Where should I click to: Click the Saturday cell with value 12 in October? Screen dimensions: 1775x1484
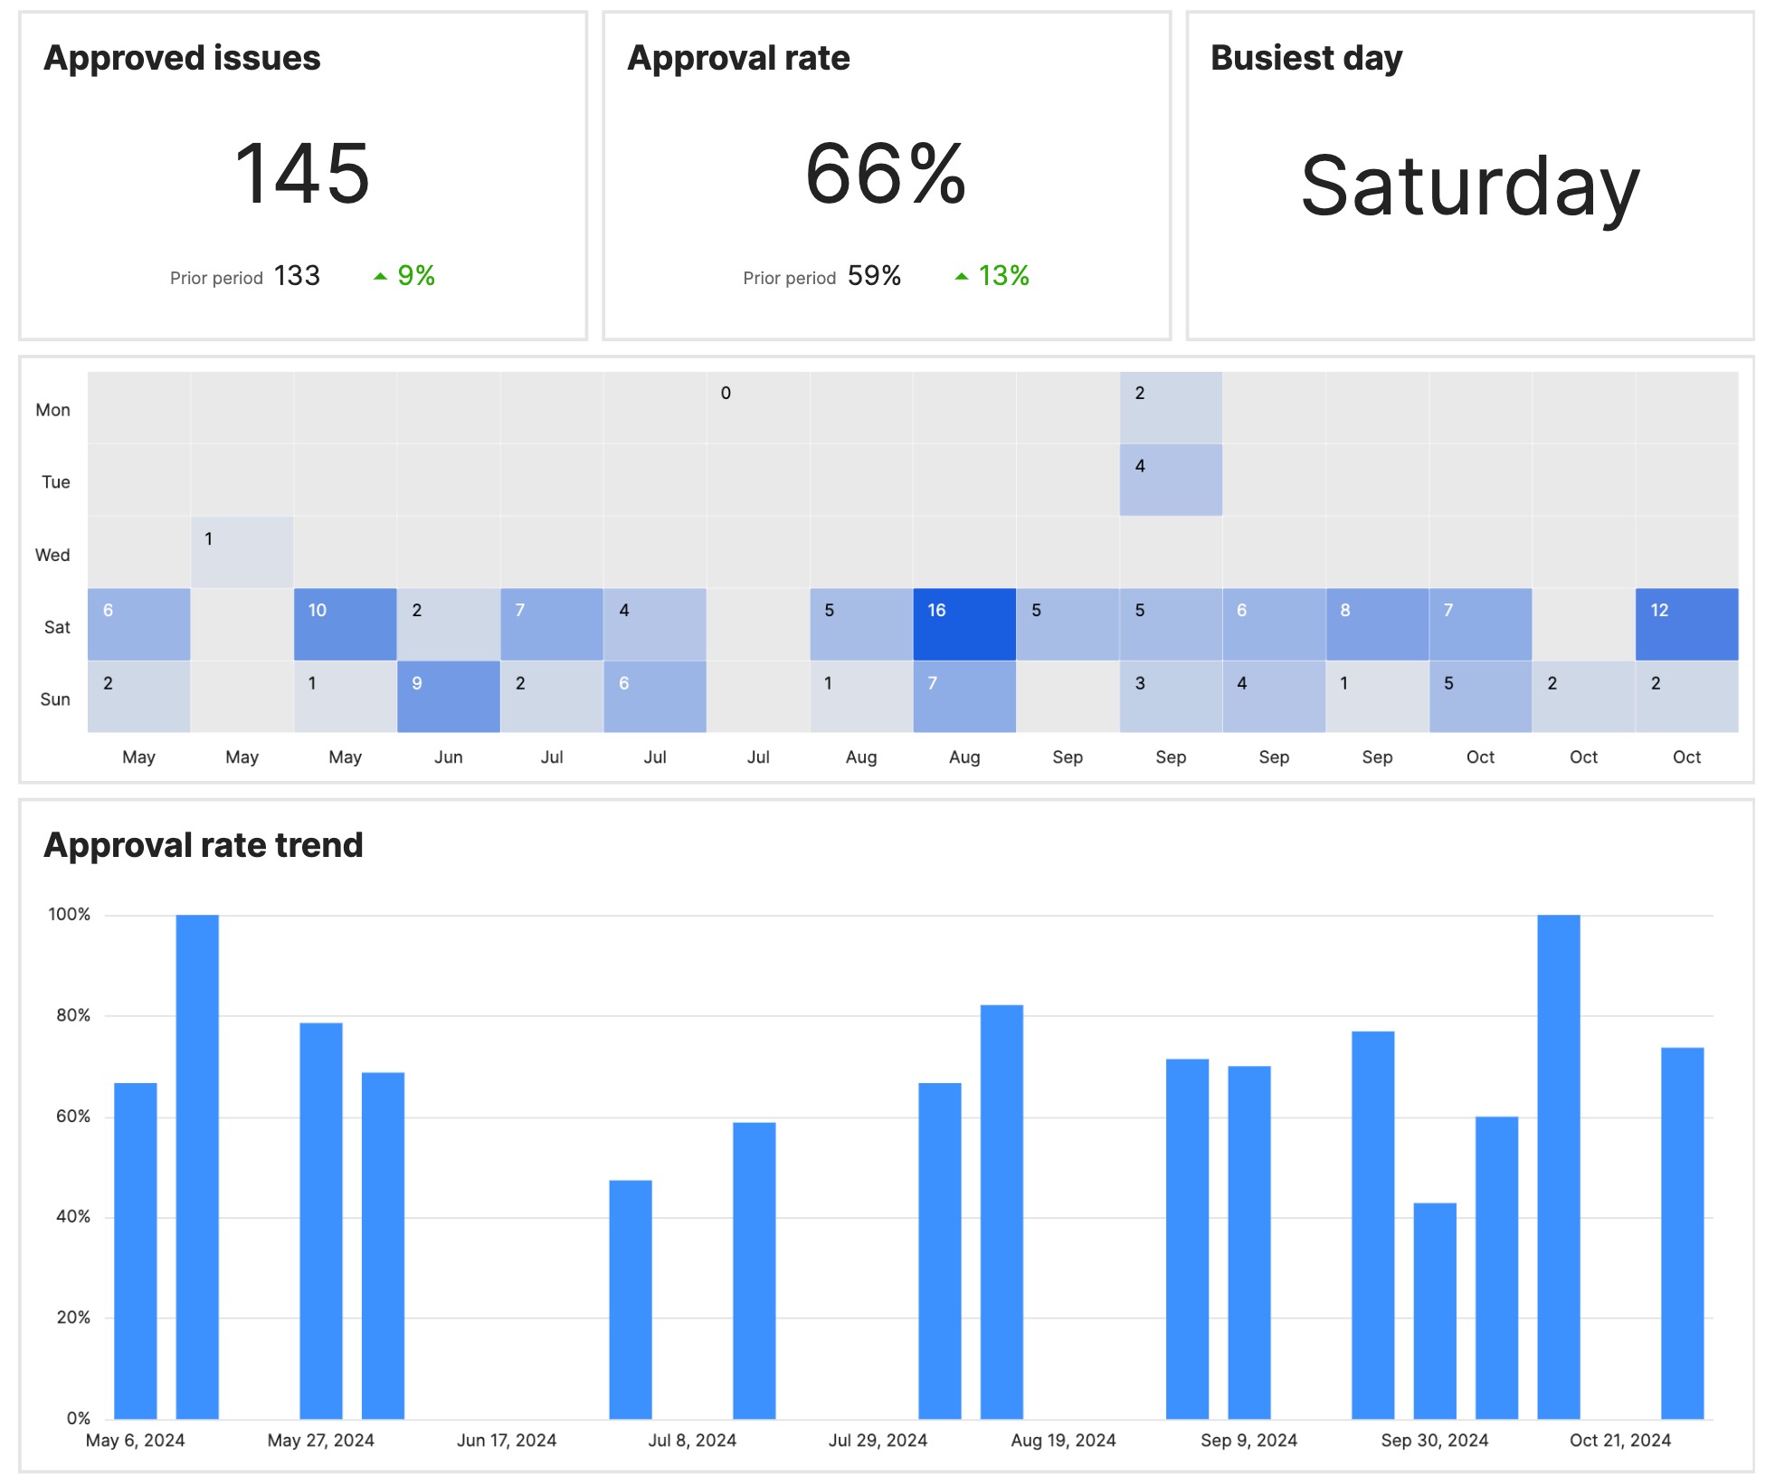[x=1686, y=624]
